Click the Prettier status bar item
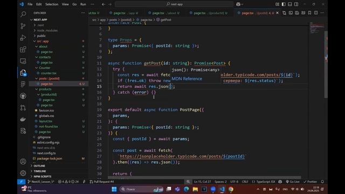The width and height of the screenshot is (345, 194). tap(310, 182)
